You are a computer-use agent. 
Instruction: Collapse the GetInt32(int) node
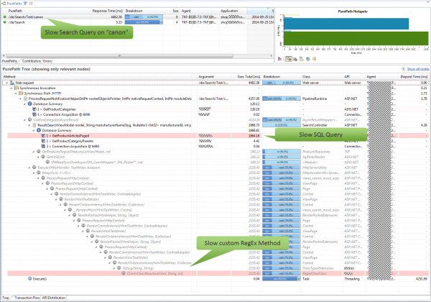click(x=38, y=157)
